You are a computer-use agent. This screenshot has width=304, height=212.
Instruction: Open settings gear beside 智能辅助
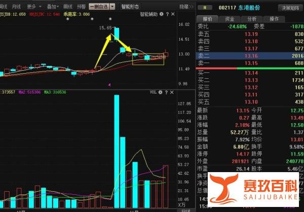162,14
